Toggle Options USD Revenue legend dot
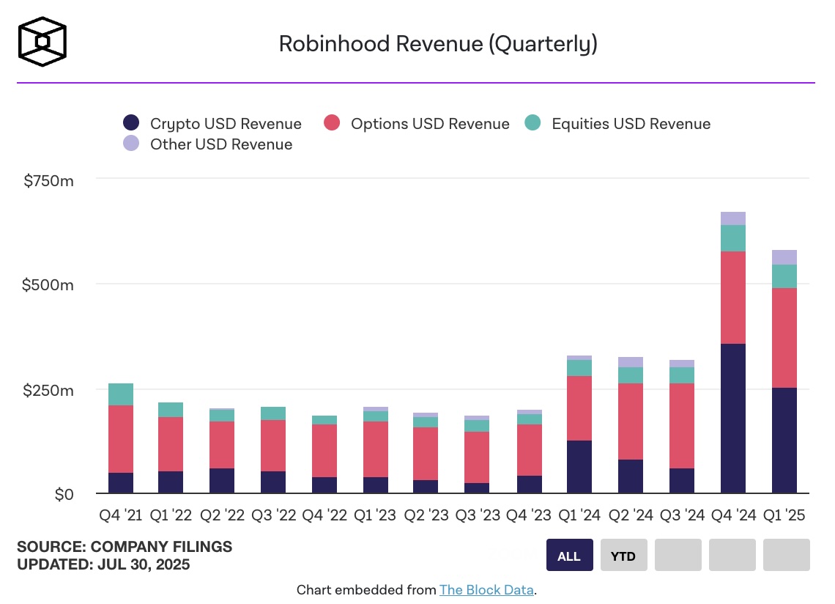Image resolution: width=835 pixels, height=604 pixels. tap(332, 122)
